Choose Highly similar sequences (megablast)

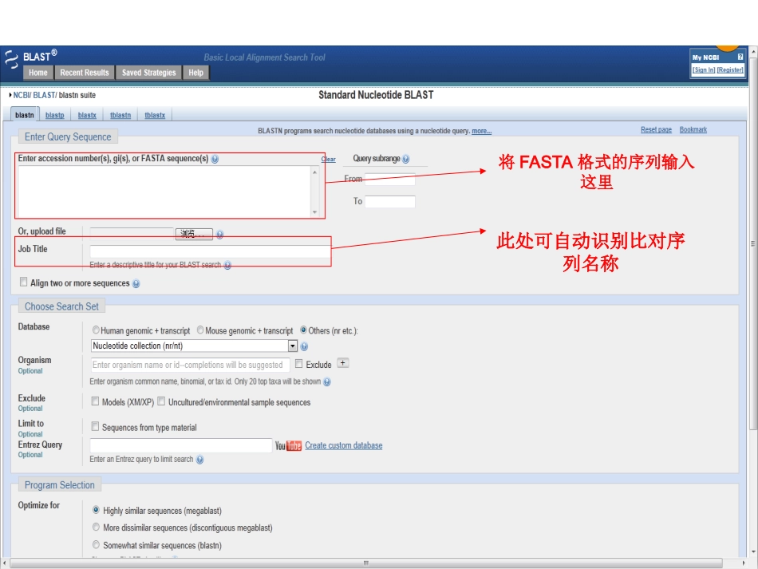(96, 510)
